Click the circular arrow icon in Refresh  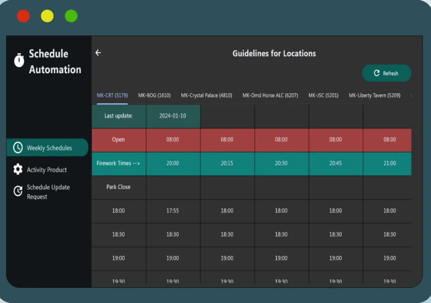click(377, 73)
